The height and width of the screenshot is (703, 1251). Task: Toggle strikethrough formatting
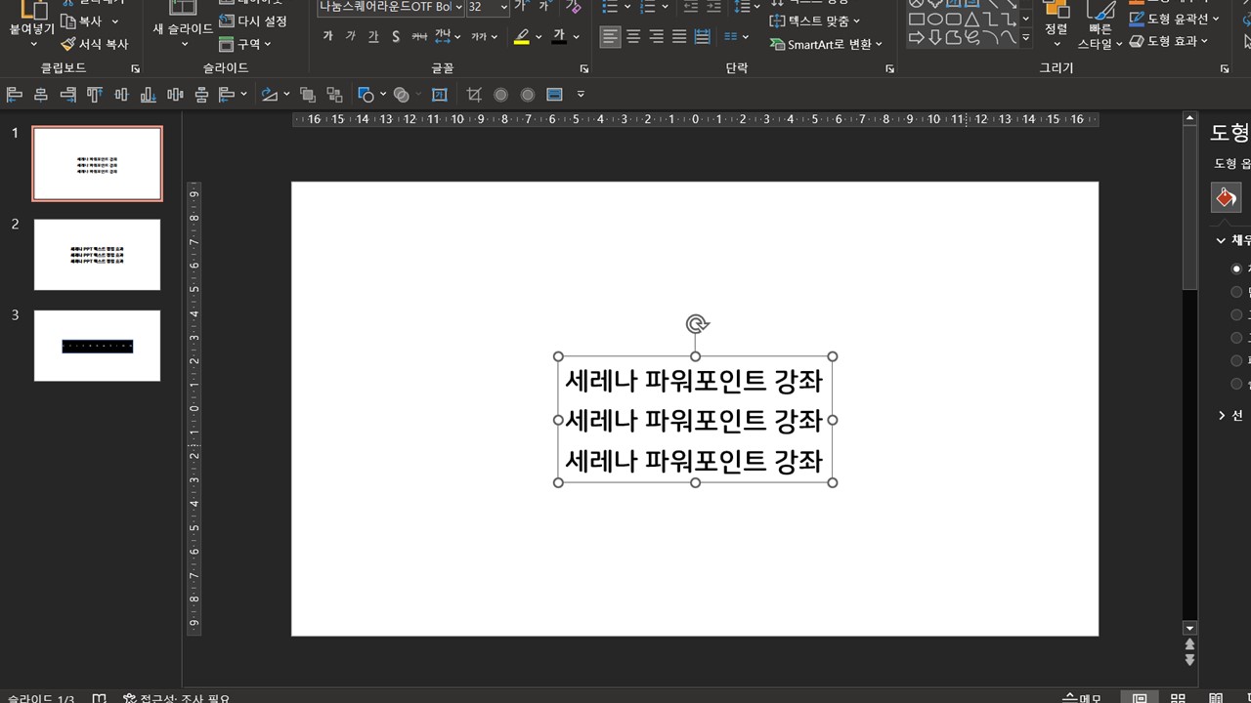pos(419,36)
